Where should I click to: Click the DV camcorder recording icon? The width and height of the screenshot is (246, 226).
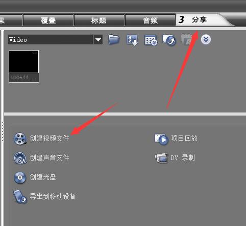pos(161,158)
